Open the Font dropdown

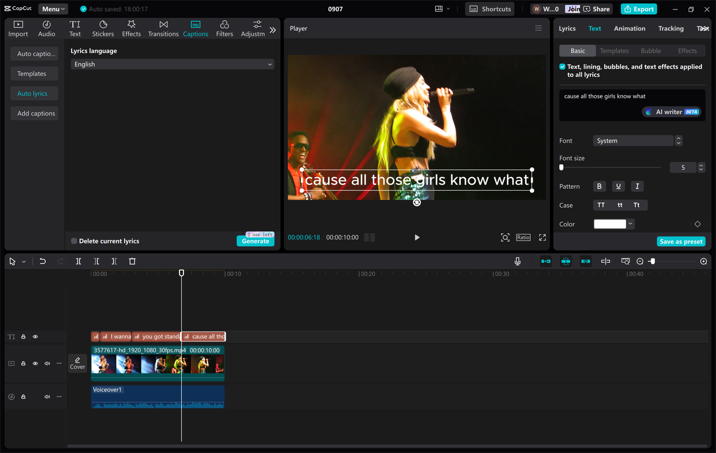point(633,141)
